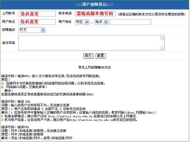Click the 错误 691 error code line
The image size is (190, 142).
(16, 101)
